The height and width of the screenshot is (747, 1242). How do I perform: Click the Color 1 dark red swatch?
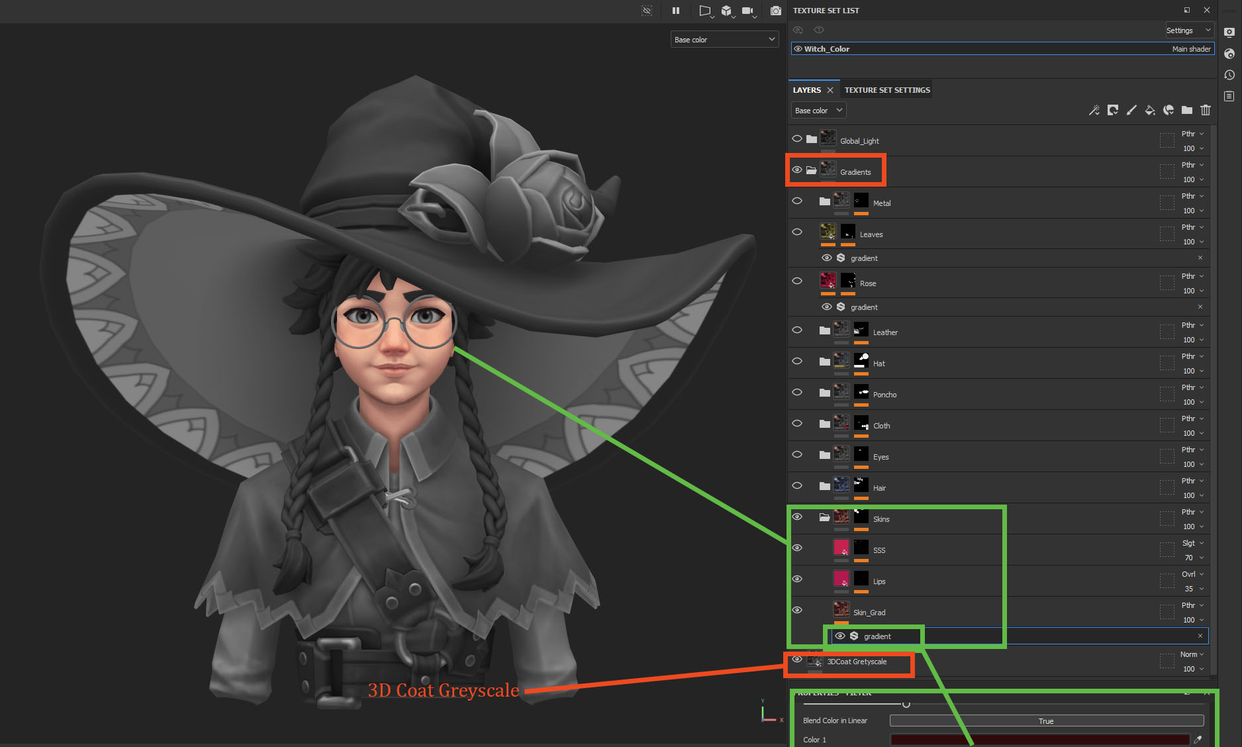(1039, 740)
